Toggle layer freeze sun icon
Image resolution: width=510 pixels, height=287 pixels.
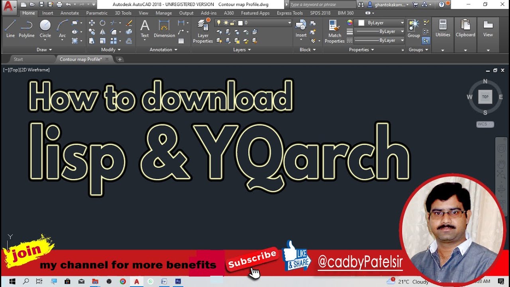point(225,23)
